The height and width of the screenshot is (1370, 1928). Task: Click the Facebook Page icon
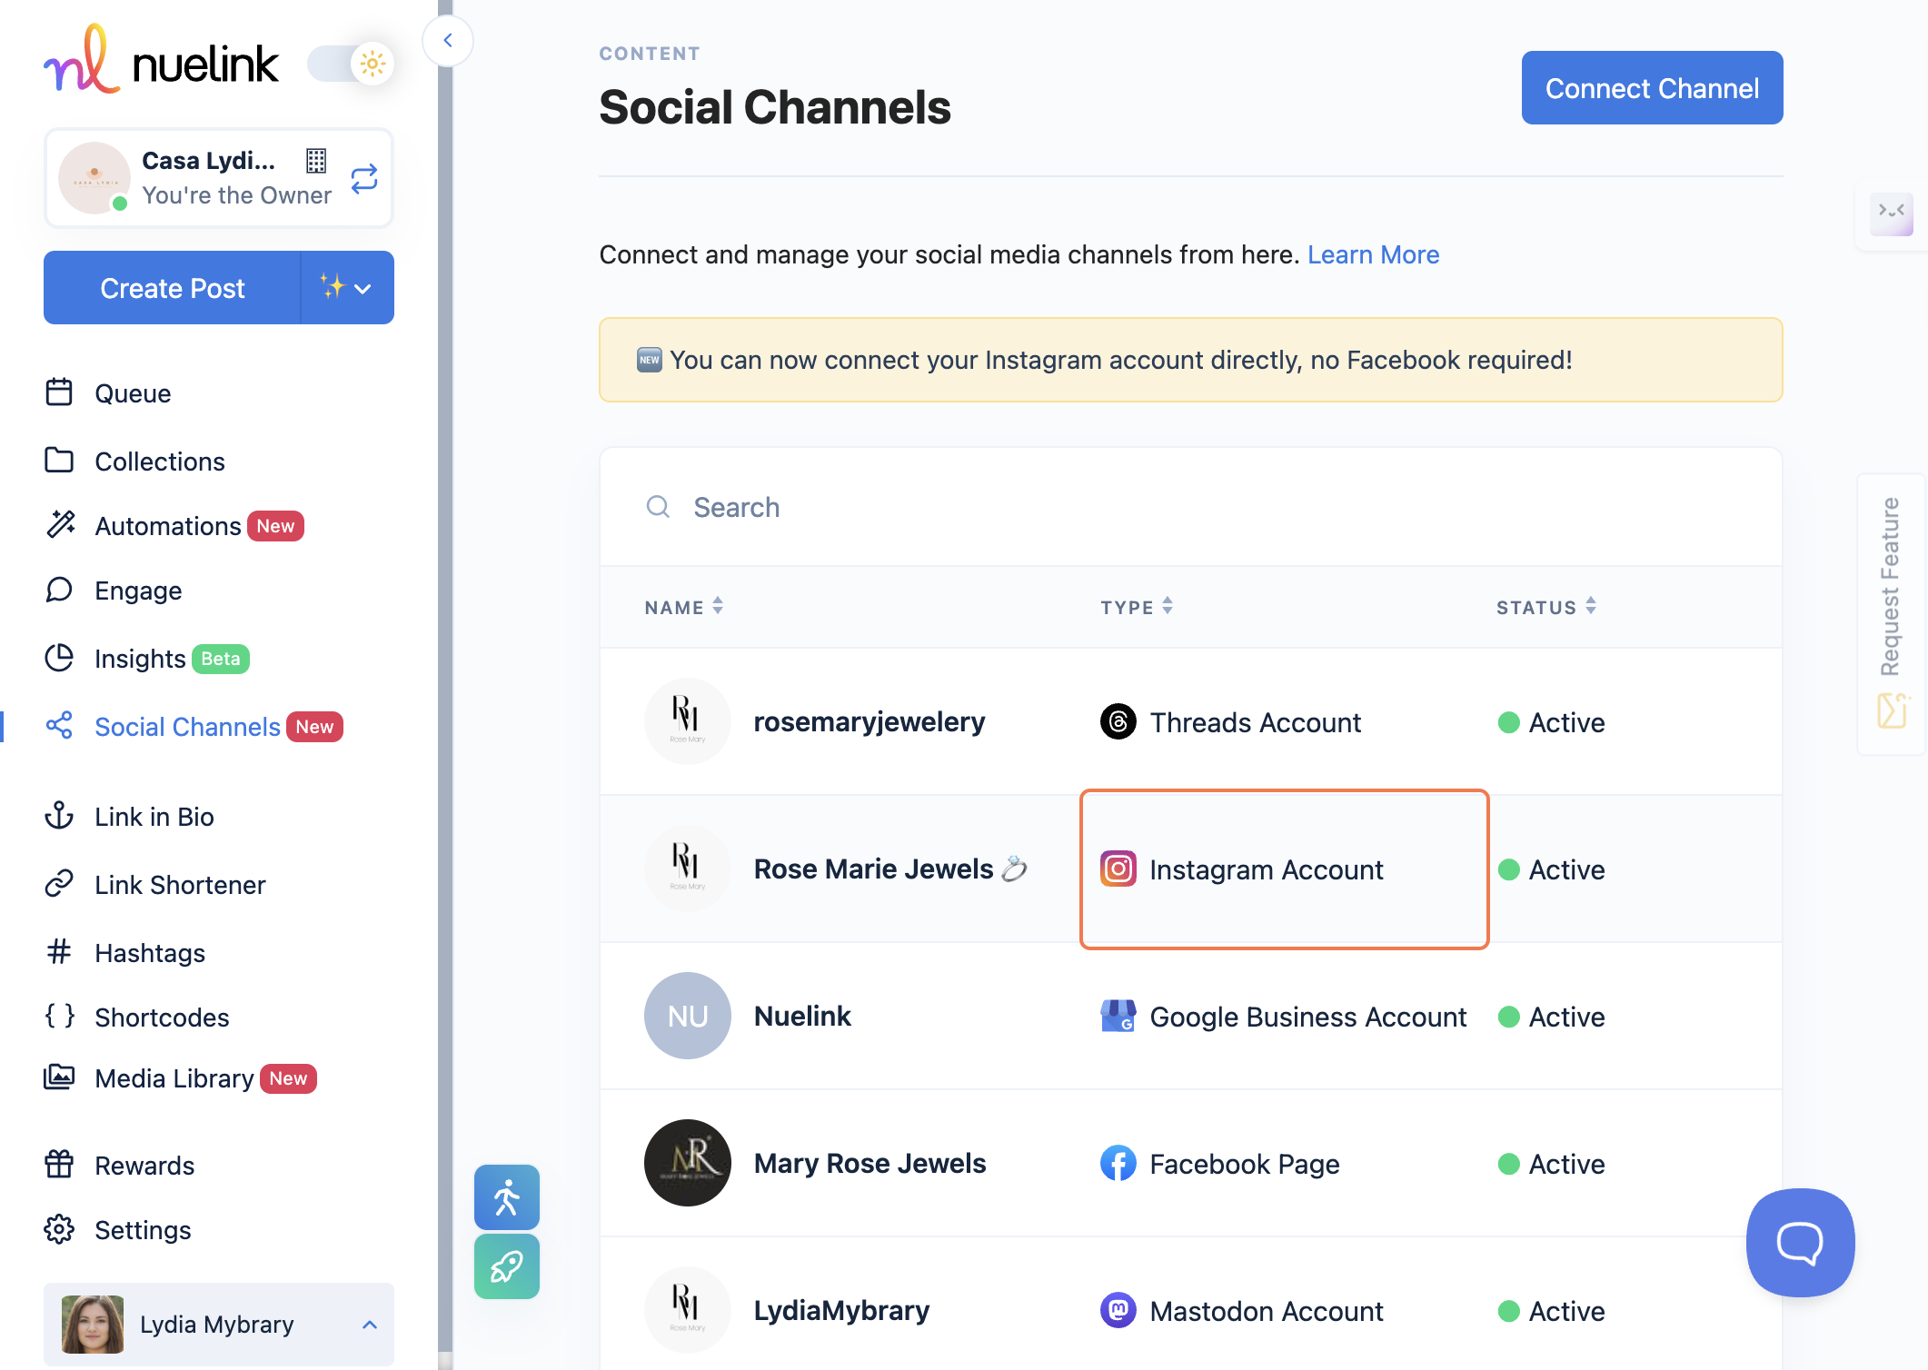1118,1163
